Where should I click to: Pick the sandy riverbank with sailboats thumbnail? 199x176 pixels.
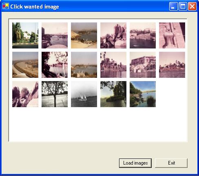[x=84, y=35]
